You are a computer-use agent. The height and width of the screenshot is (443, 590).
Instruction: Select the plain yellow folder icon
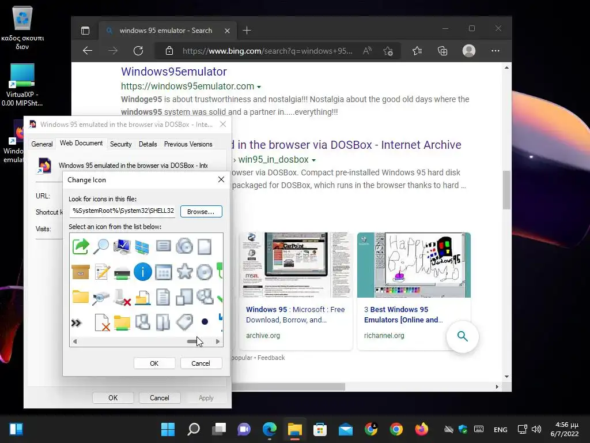pyautogui.click(x=81, y=297)
